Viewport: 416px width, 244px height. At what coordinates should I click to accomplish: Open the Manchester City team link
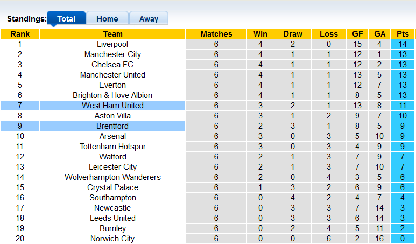click(112, 54)
